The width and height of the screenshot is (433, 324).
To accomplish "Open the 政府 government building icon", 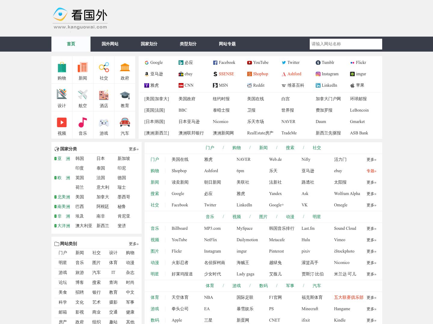I will click(125, 67).
